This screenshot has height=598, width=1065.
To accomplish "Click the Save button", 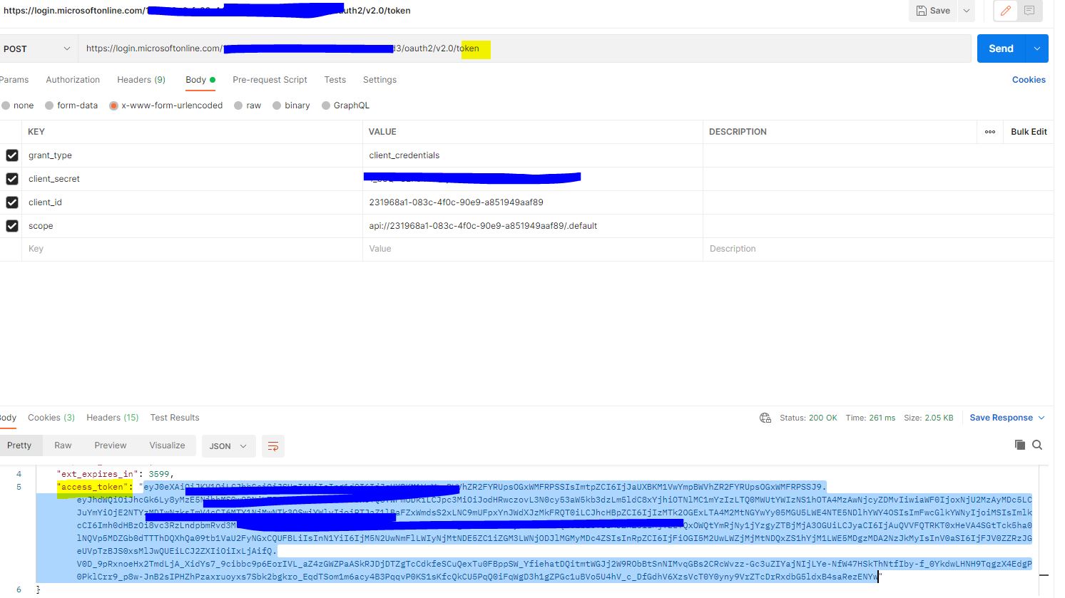I will click(933, 11).
